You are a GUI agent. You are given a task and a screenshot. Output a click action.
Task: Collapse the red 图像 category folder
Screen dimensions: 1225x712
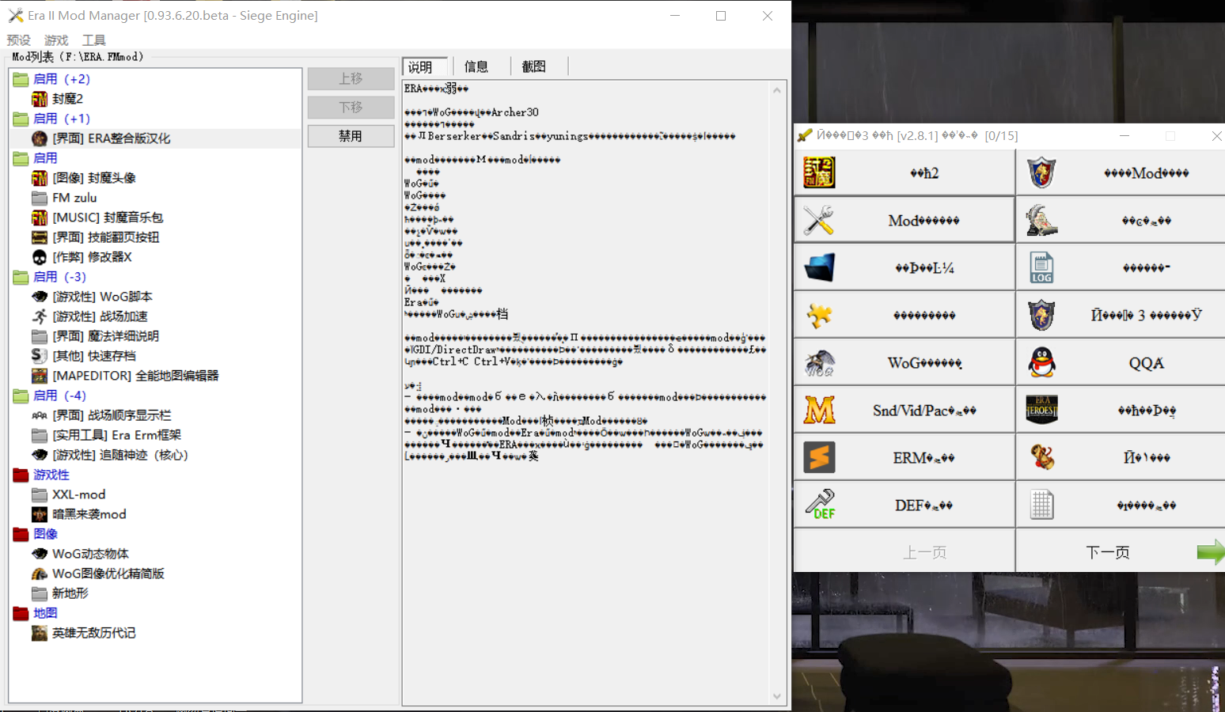coord(21,534)
